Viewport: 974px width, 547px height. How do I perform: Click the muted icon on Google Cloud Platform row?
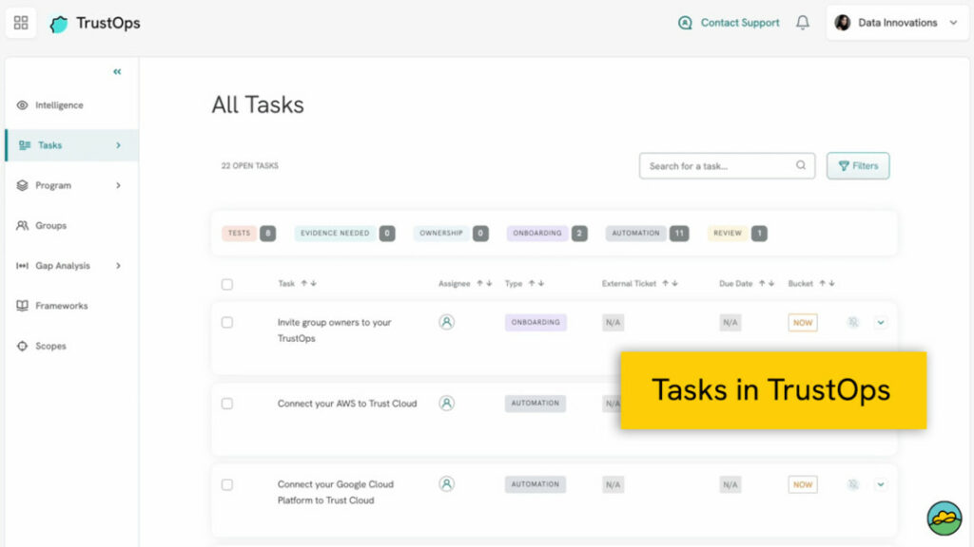(853, 484)
